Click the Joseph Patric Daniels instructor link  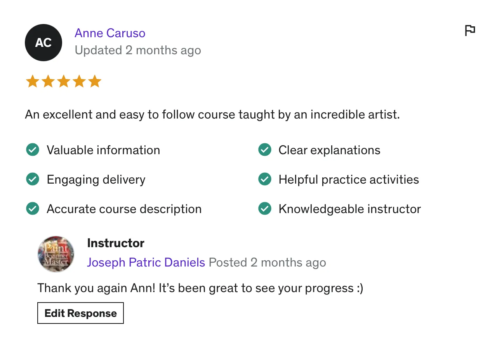[146, 262]
